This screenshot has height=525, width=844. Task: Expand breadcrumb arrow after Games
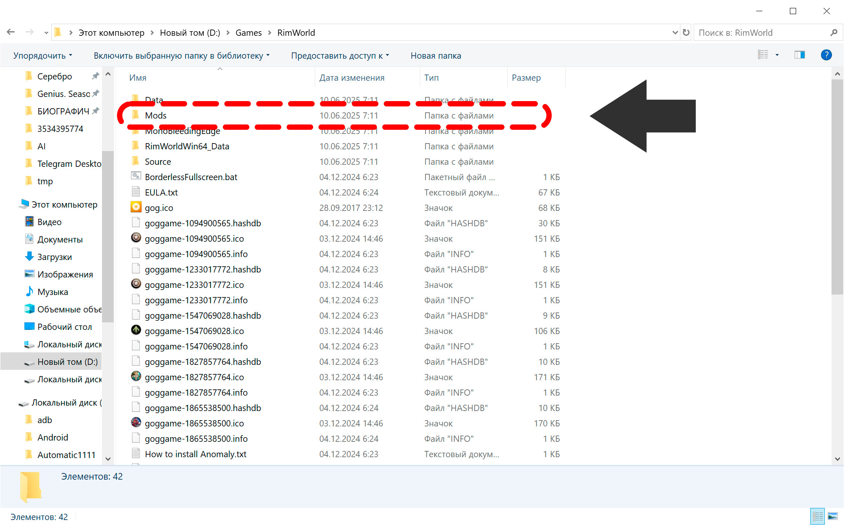[269, 33]
